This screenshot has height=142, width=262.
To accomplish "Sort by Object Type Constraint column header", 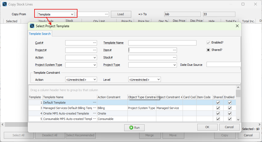I will click(142, 97).
